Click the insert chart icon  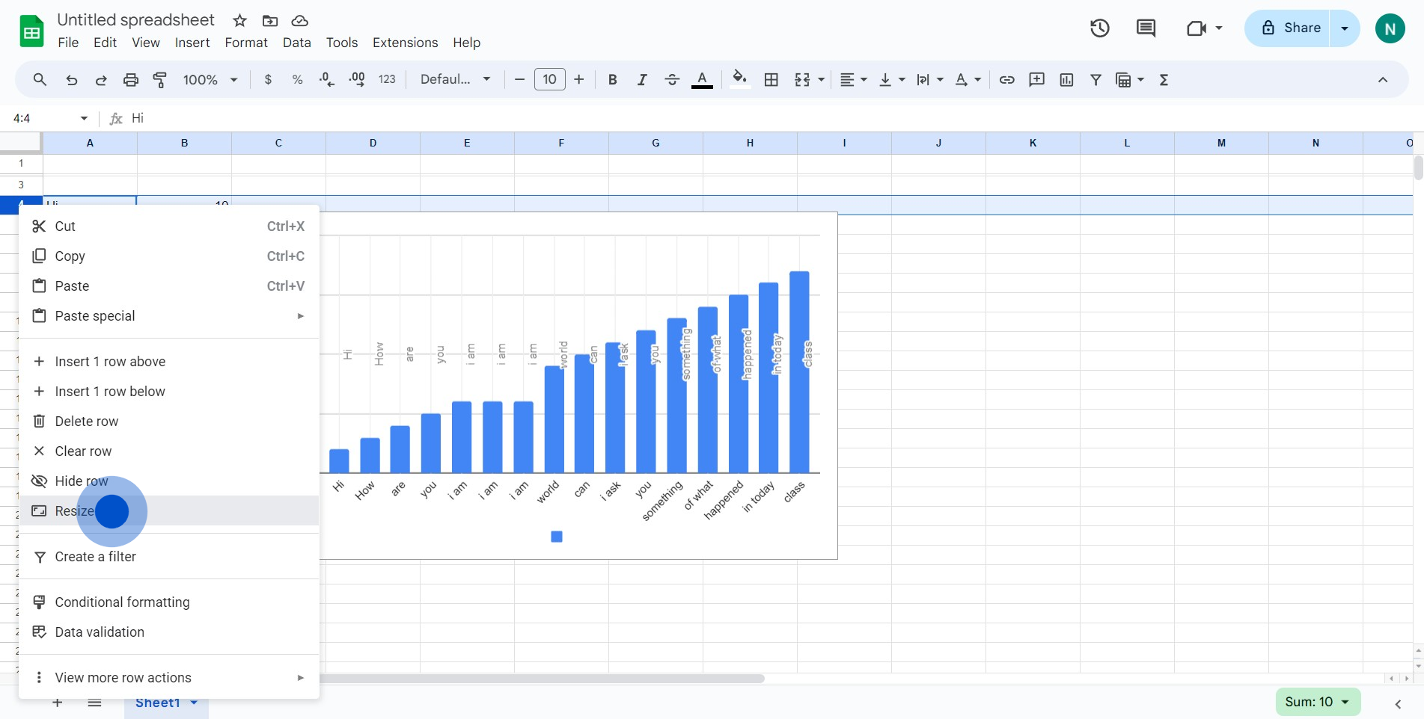point(1066,80)
